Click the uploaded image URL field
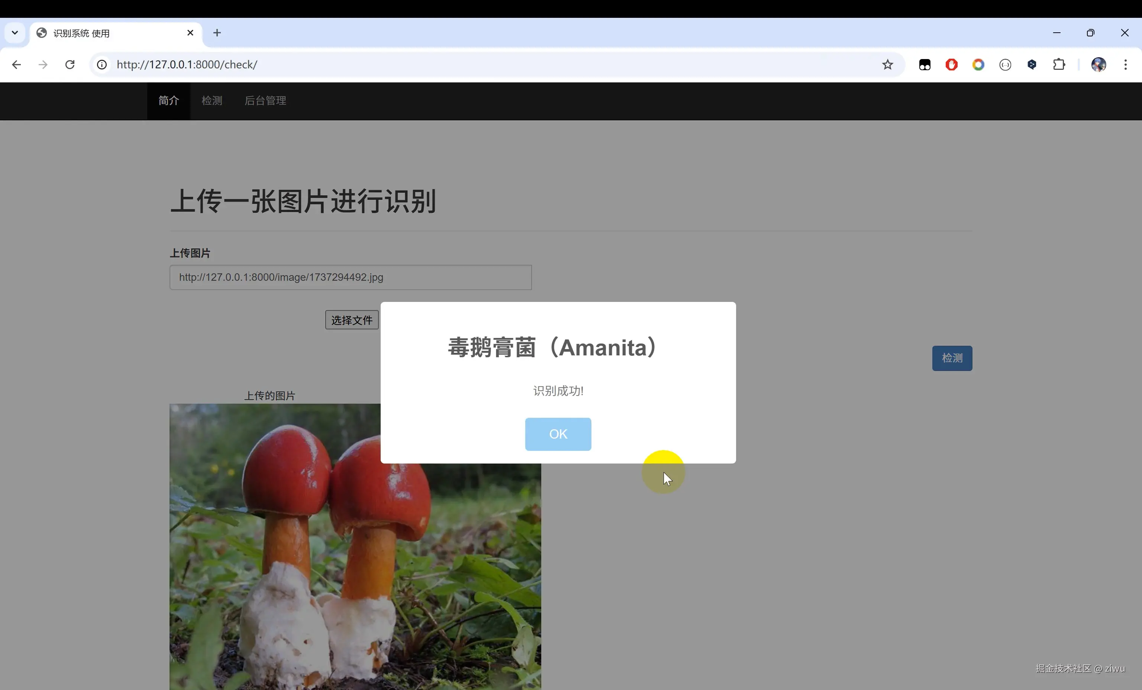The width and height of the screenshot is (1142, 690). pos(351,277)
